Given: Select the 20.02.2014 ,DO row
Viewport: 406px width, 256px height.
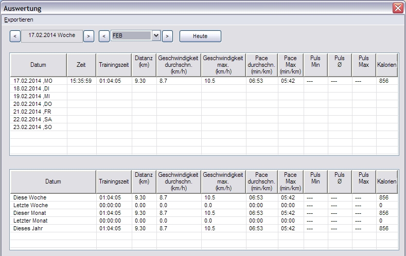Looking at the screenshot, I should click(x=38, y=104).
